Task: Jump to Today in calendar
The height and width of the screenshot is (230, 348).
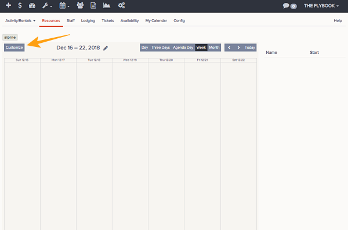Action: click(x=249, y=48)
